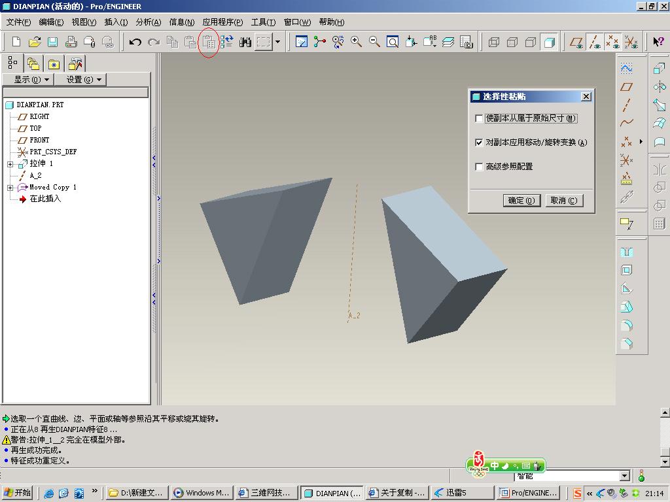This screenshot has height=502, width=670.
Task: Click the What's This help icon
Action: (658, 42)
